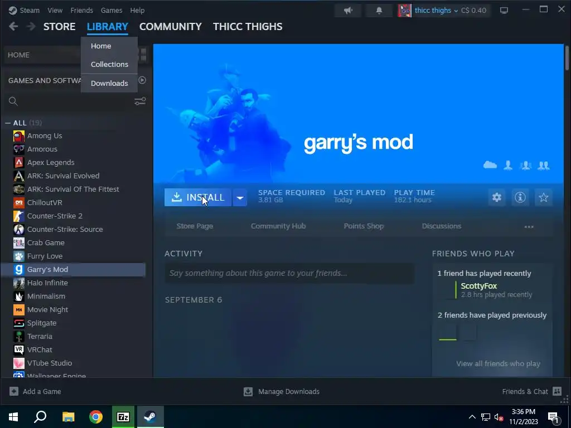Open Discussions link
Image resolution: width=571 pixels, height=428 pixels.
(442, 226)
